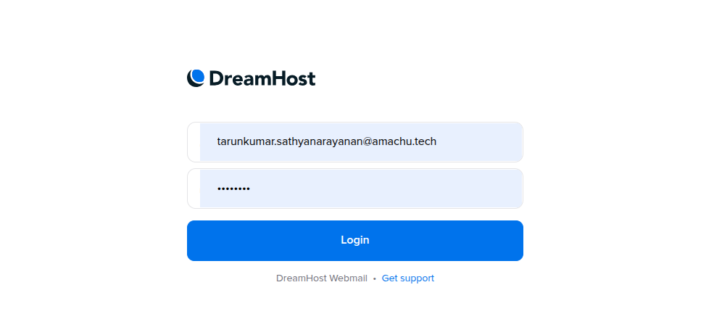The width and height of the screenshot is (714, 335).
Task: Click the tarunkumar.sathyanarayanan@amachu.tech email text
Action: coord(326,141)
